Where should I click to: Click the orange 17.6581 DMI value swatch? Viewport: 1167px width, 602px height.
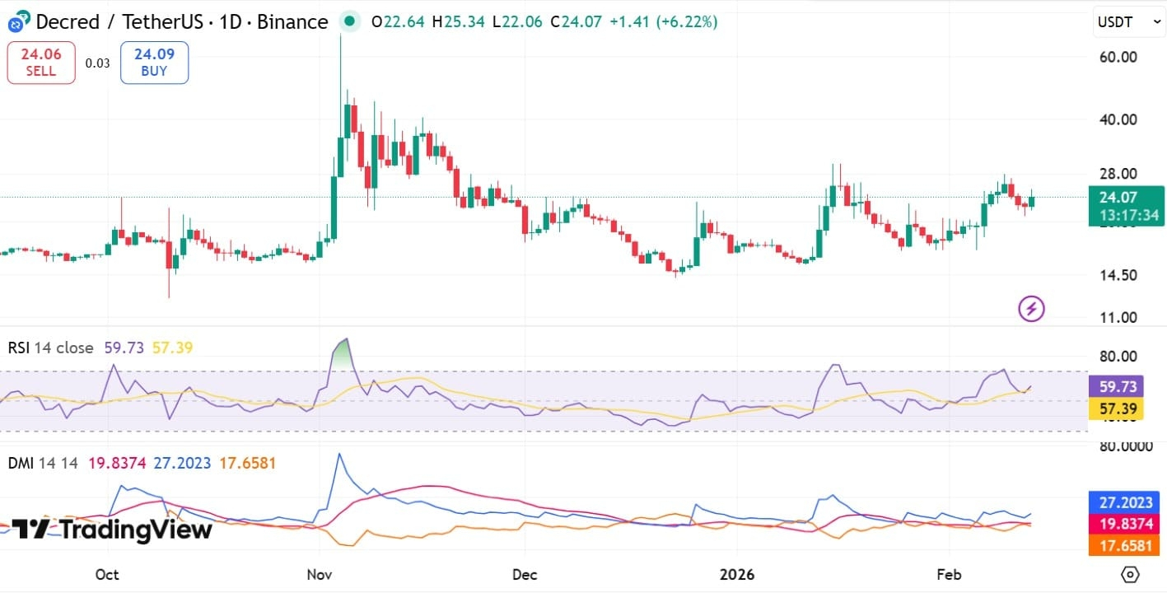pos(1125,545)
